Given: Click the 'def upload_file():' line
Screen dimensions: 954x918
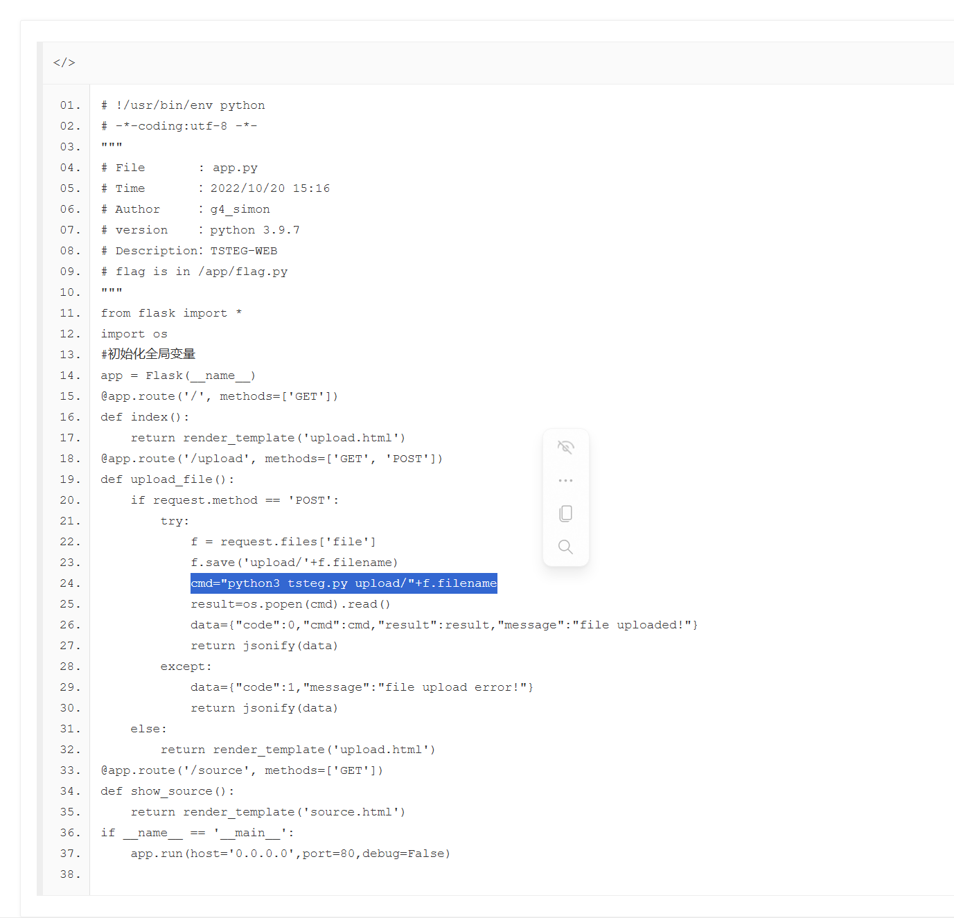Looking at the screenshot, I should 167,479.
